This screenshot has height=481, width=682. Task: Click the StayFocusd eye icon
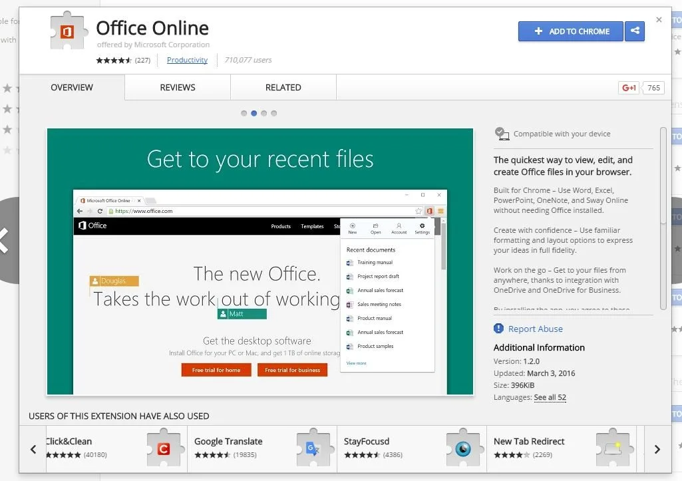pyautogui.click(x=463, y=448)
